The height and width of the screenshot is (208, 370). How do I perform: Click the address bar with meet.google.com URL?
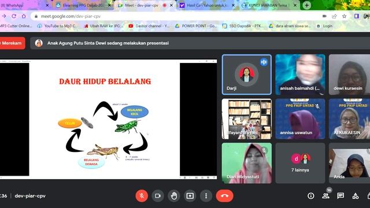pyautogui.click(x=190, y=16)
